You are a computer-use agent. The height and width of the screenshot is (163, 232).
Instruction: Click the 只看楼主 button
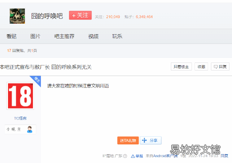pyautogui.click(x=181, y=67)
